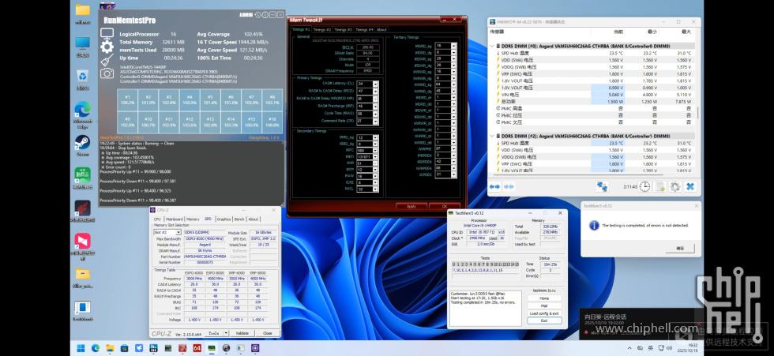
Task: Switch to Memory tab in CPU-Z
Action: coord(192,219)
